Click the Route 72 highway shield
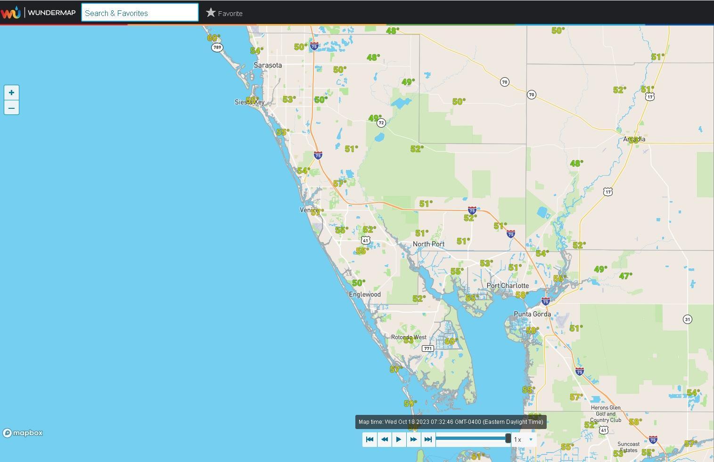Screen dimensions: 714x462 point(381,123)
